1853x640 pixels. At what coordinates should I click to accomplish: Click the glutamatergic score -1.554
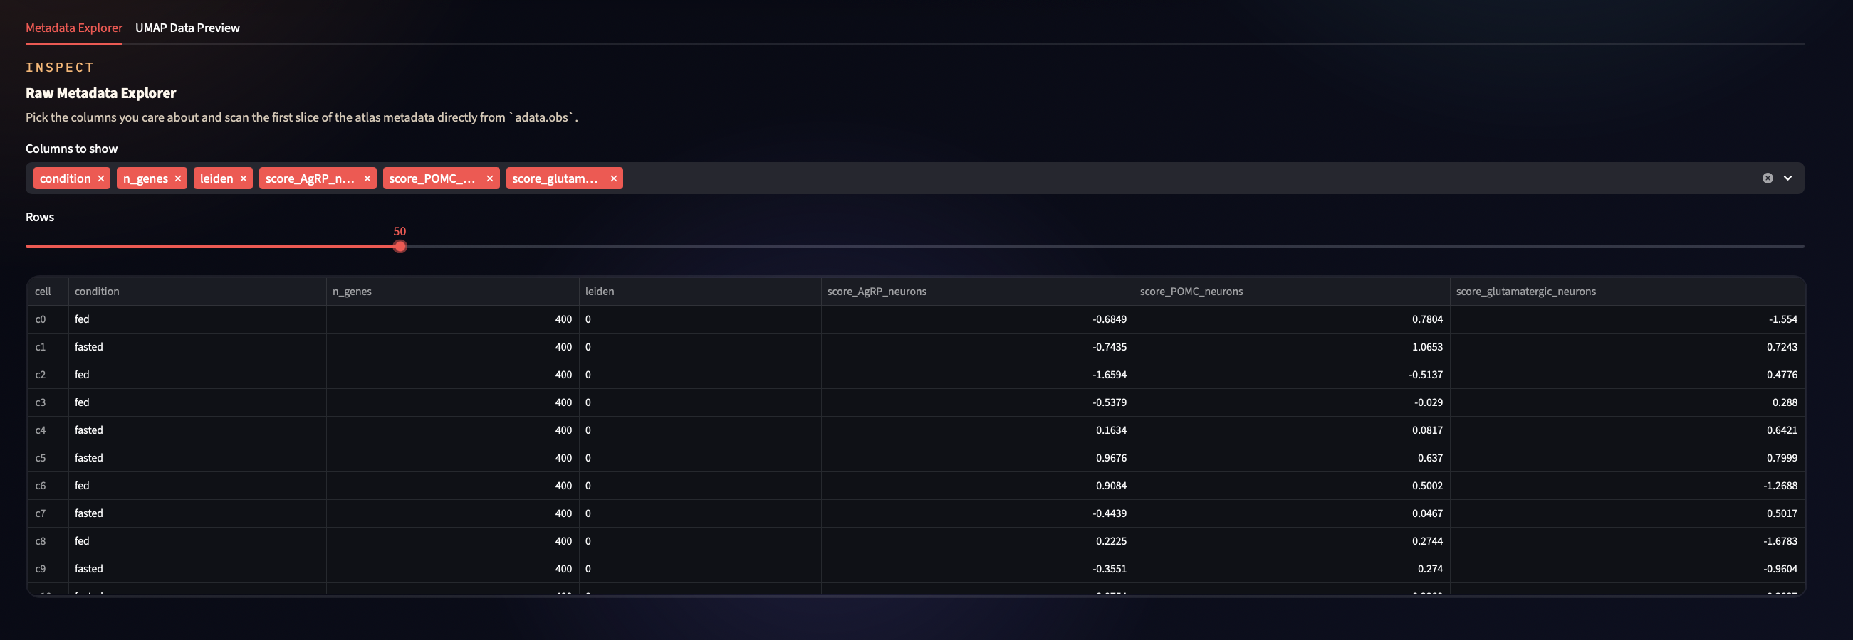click(1627, 319)
